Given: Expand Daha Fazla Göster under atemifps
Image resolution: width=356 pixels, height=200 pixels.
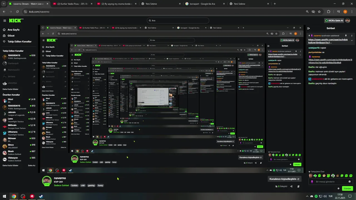Looking at the screenshot, I should click(x=11, y=89).
